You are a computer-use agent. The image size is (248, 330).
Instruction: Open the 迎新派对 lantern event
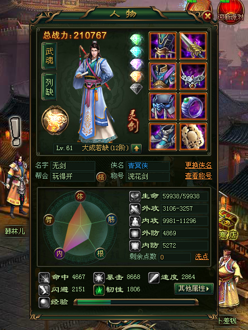[231, 12]
